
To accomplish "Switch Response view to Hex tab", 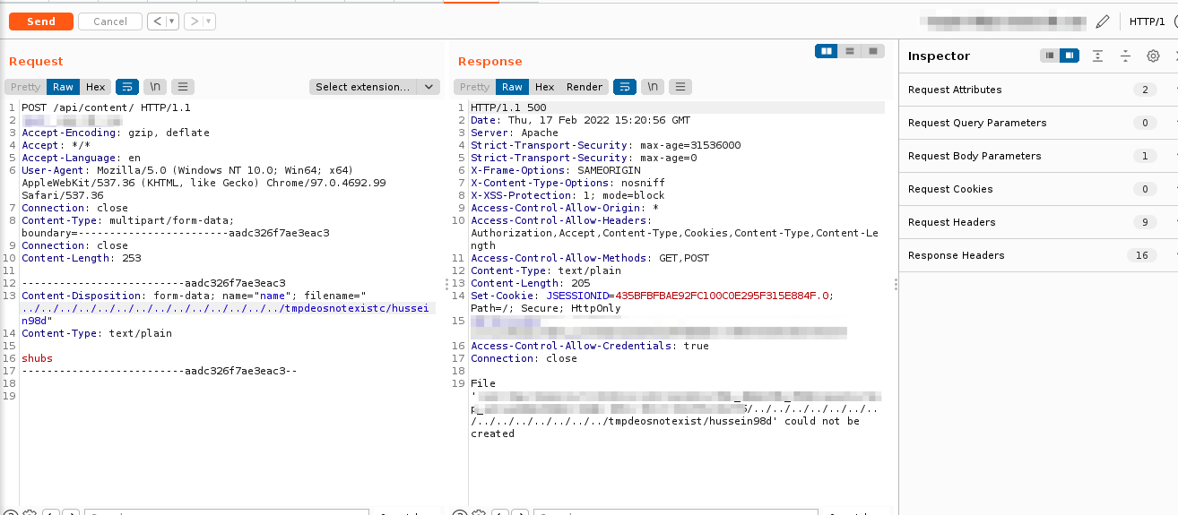I will [545, 87].
